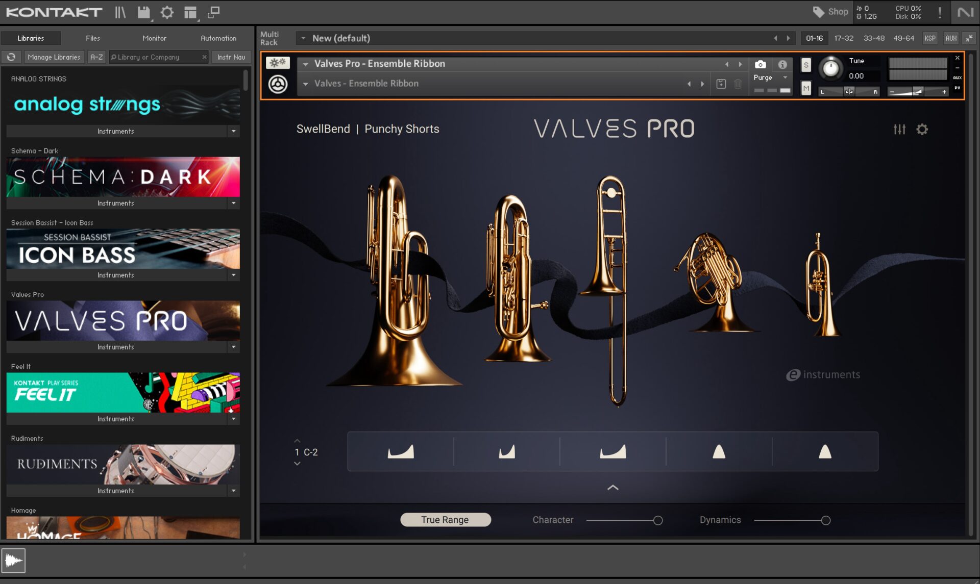Toggle True Range mode
This screenshot has width=980, height=584.
pos(445,519)
